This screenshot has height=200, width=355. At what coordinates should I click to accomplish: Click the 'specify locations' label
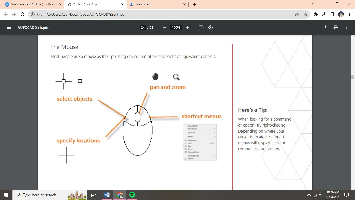pos(78,141)
